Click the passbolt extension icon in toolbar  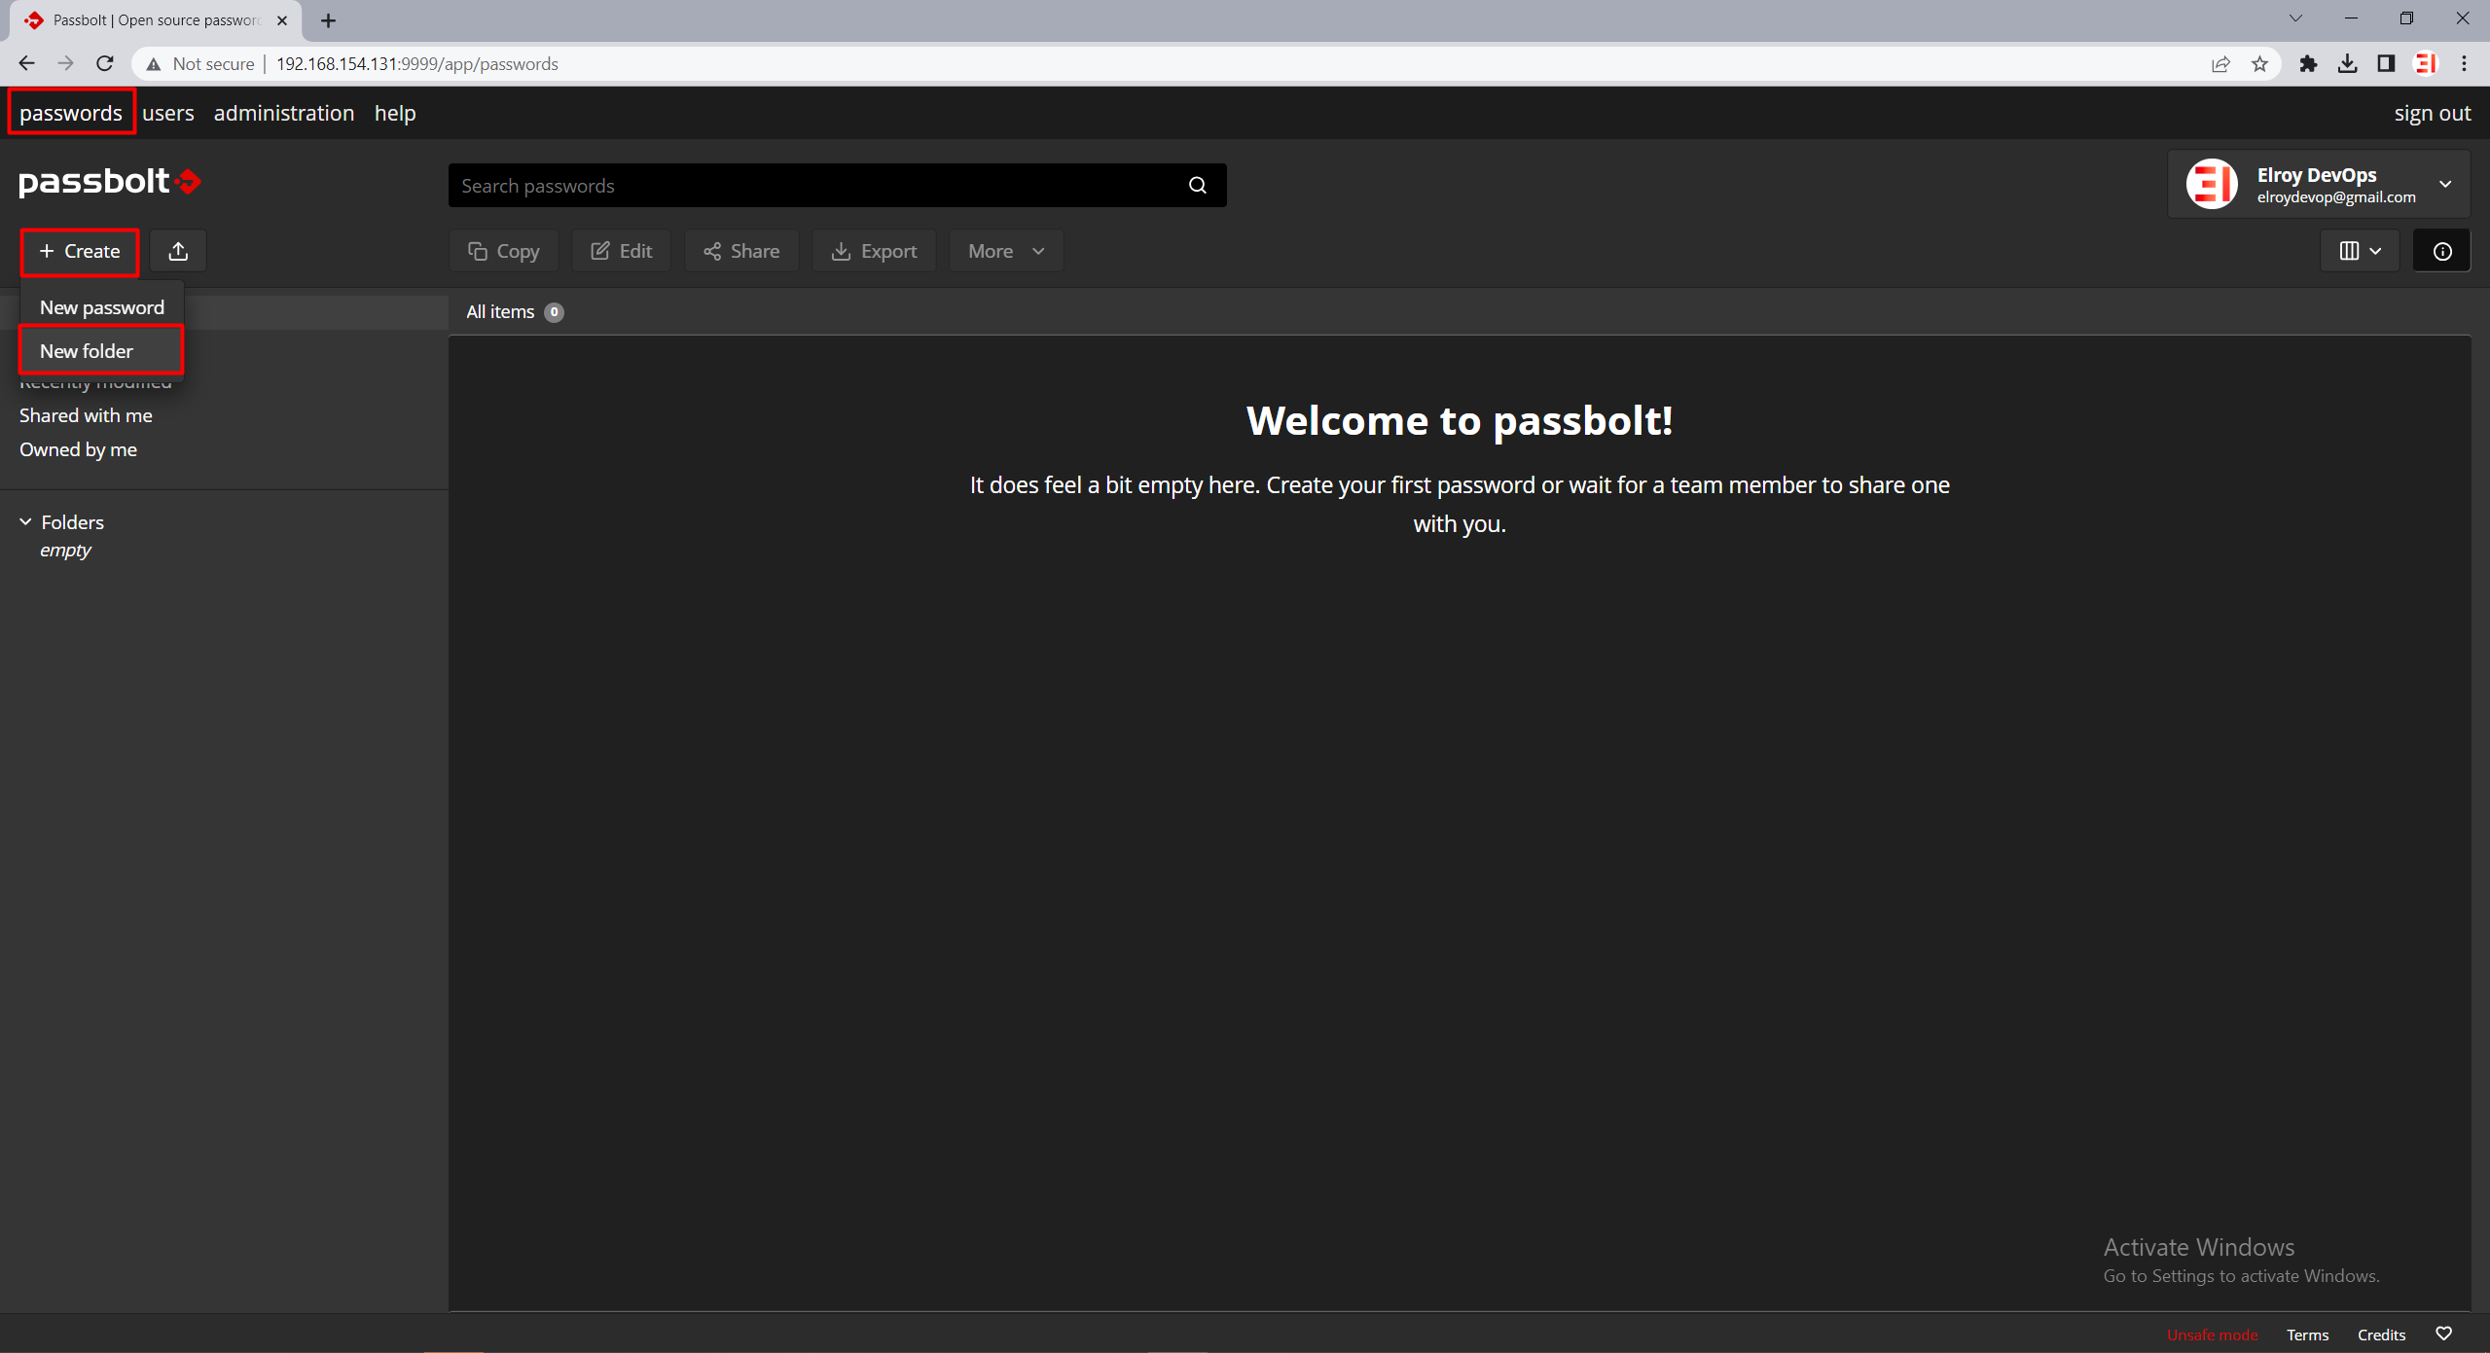[x=2426, y=64]
